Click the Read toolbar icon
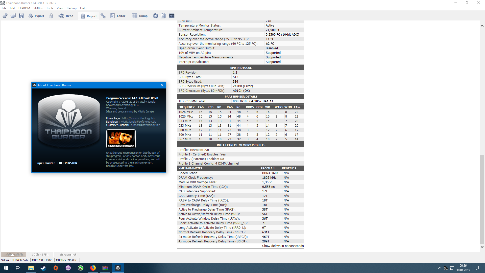Viewport: 485px width, 273px height. pyautogui.click(x=66, y=16)
